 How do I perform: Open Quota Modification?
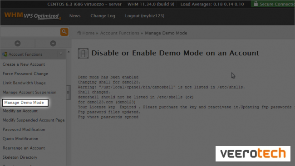pos(20,139)
